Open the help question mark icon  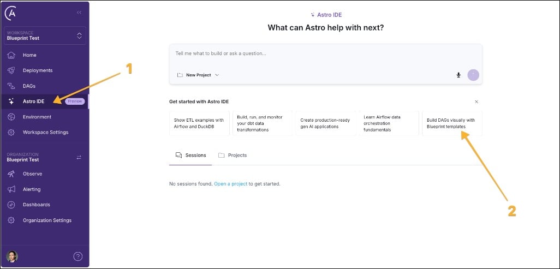point(78,256)
